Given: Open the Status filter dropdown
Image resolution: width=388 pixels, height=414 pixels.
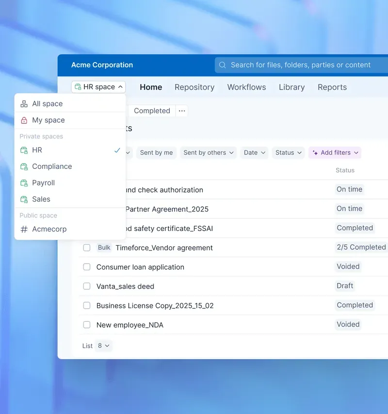Looking at the screenshot, I should (x=288, y=152).
